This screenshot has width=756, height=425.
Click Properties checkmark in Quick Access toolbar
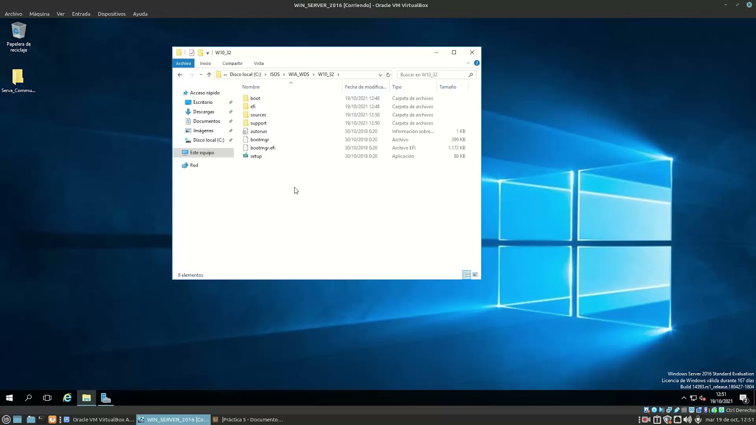click(192, 53)
